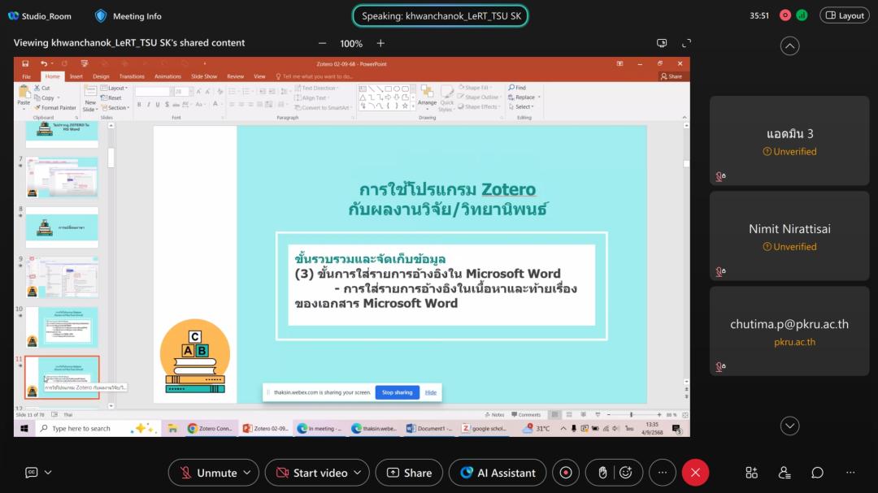878x493 pixels.
Task: Unmute your microphone
Action: coord(207,473)
